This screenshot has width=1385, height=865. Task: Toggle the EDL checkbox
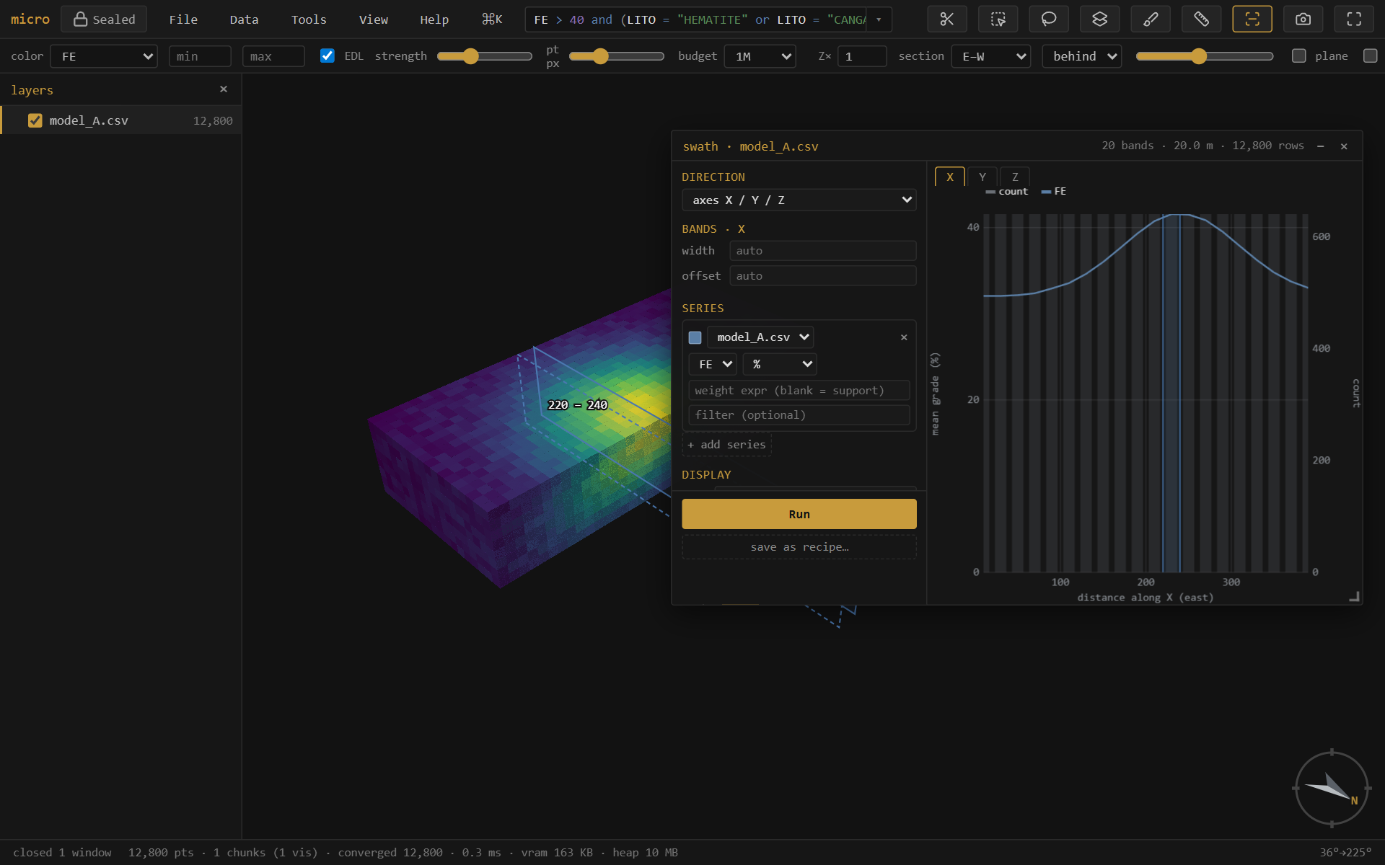pos(327,56)
